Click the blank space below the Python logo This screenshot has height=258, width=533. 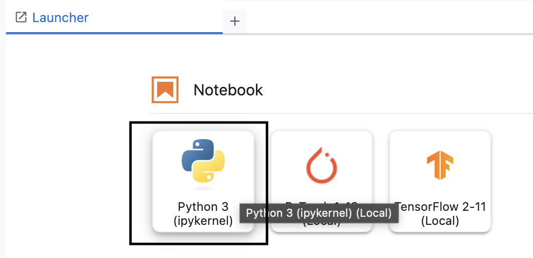click(x=203, y=193)
